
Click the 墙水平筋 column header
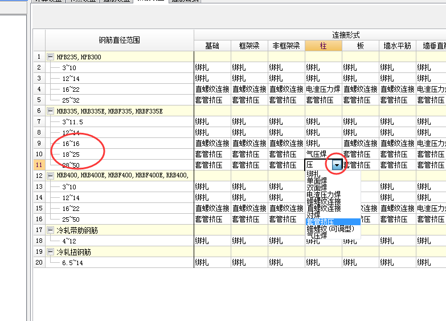click(x=397, y=46)
